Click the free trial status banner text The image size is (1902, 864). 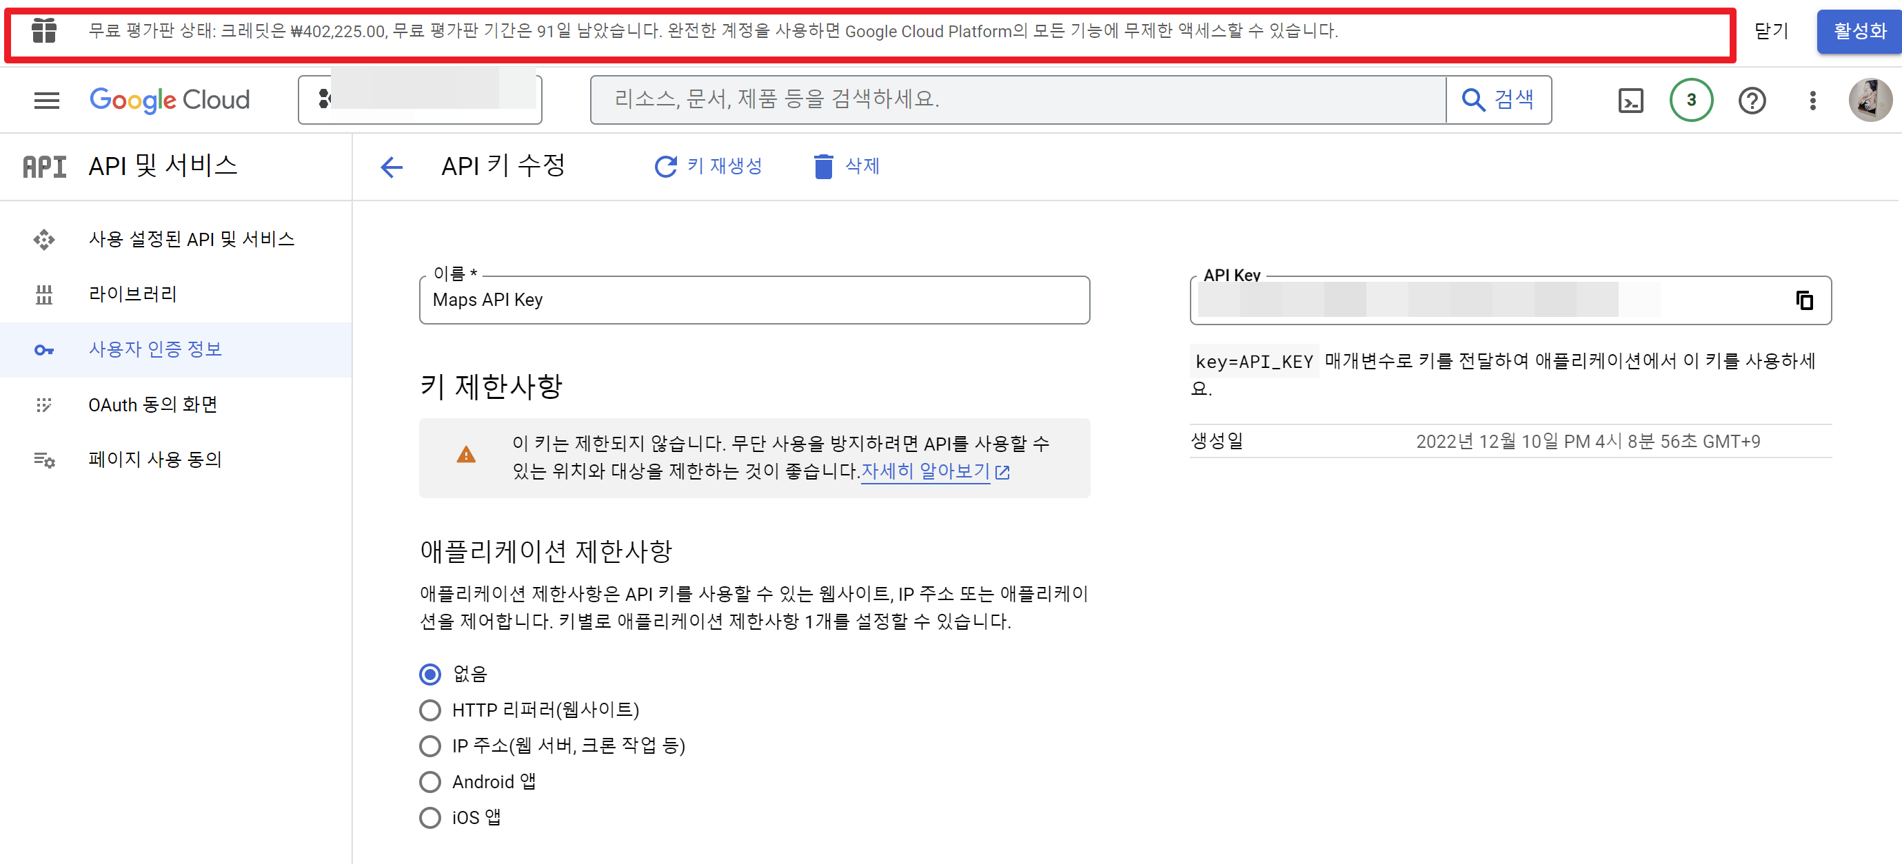(x=714, y=31)
